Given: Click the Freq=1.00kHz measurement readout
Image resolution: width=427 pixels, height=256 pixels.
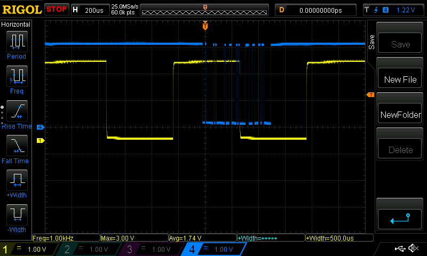Looking at the screenshot, I should [x=66, y=238].
